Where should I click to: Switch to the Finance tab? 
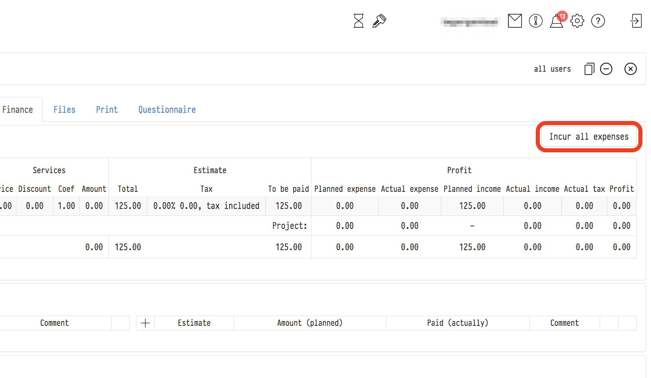18,110
